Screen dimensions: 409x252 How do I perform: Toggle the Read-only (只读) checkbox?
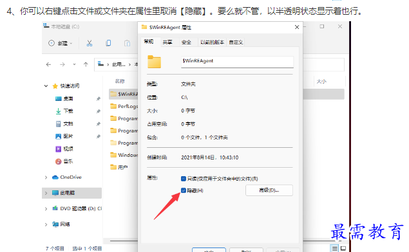[184, 179]
